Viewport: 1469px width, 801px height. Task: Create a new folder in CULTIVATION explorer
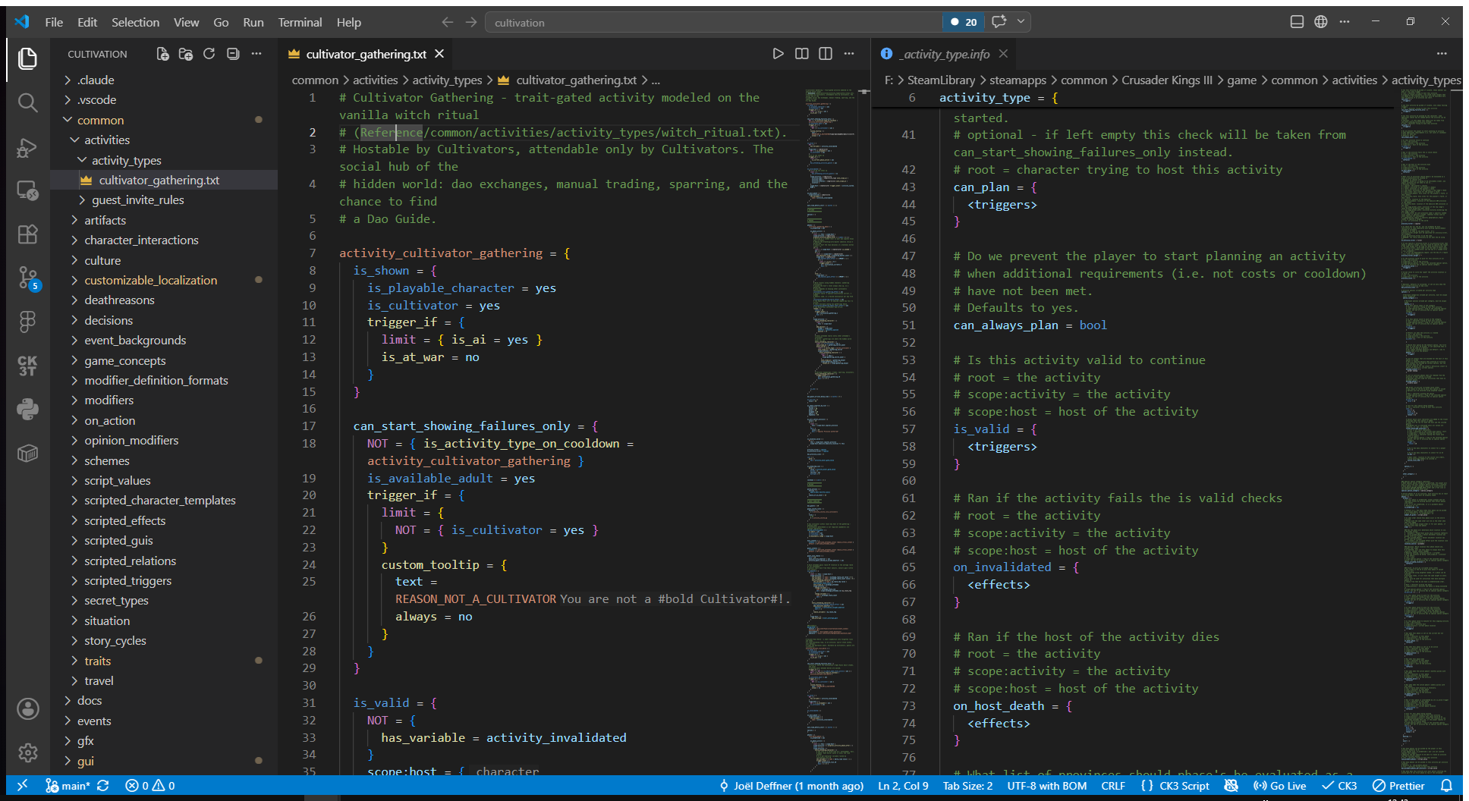point(186,54)
